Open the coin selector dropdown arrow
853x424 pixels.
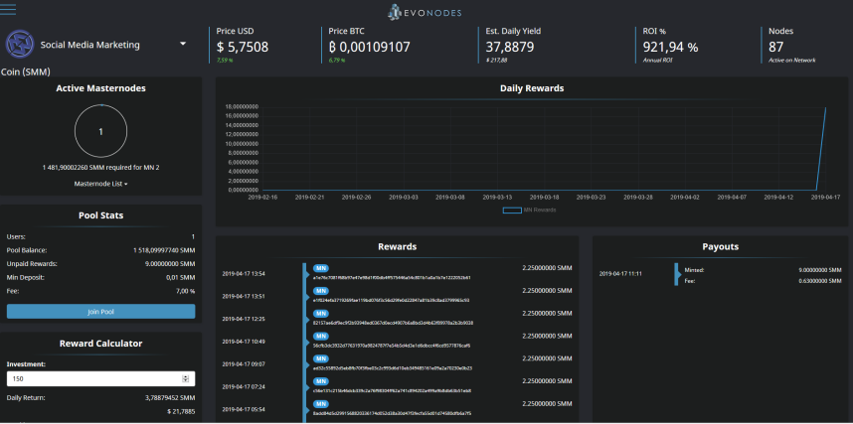click(183, 44)
